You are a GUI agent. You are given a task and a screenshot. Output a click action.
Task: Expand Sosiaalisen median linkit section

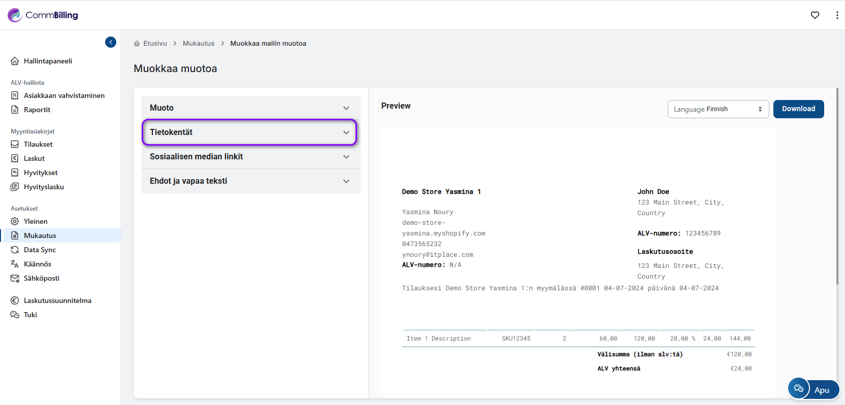coord(251,156)
